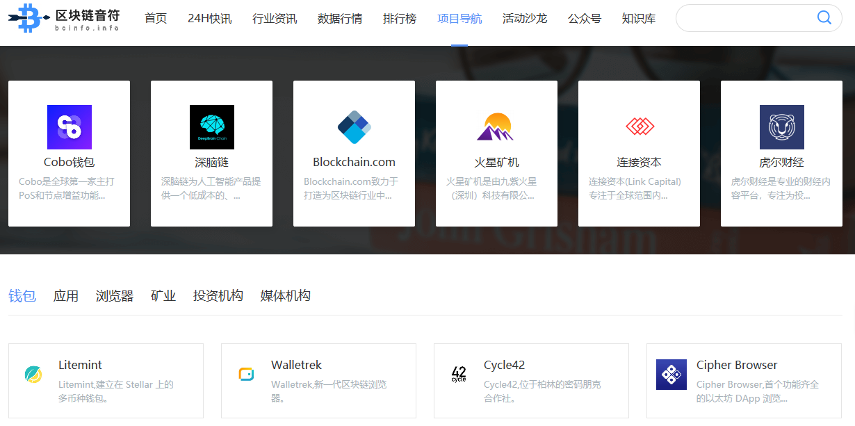855x426 pixels.
Task: Open the Blockchain.com diamond logo
Action: pyautogui.click(x=355, y=127)
